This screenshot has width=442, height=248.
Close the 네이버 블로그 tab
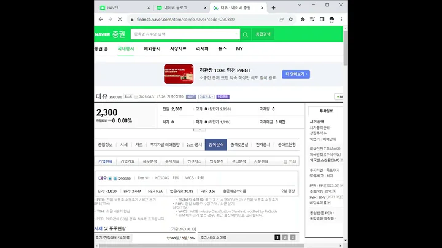click(x=205, y=8)
